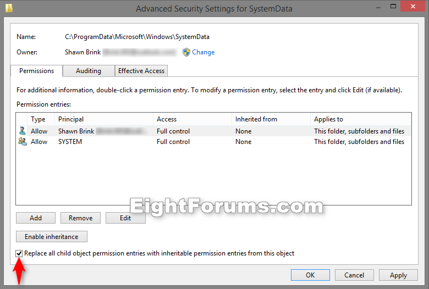Click the SYSTEM group icon
The height and width of the screenshot is (289, 429).
22,142
